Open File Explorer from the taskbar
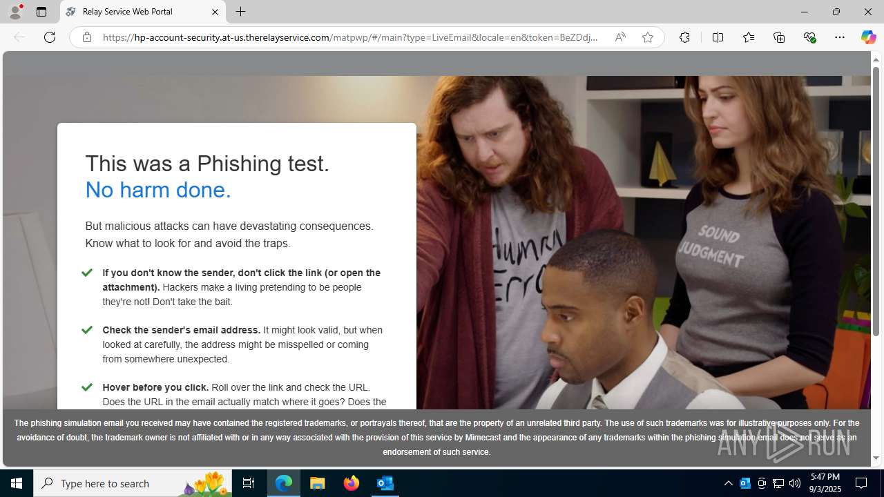The image size is (884, 497). (318, 483)
